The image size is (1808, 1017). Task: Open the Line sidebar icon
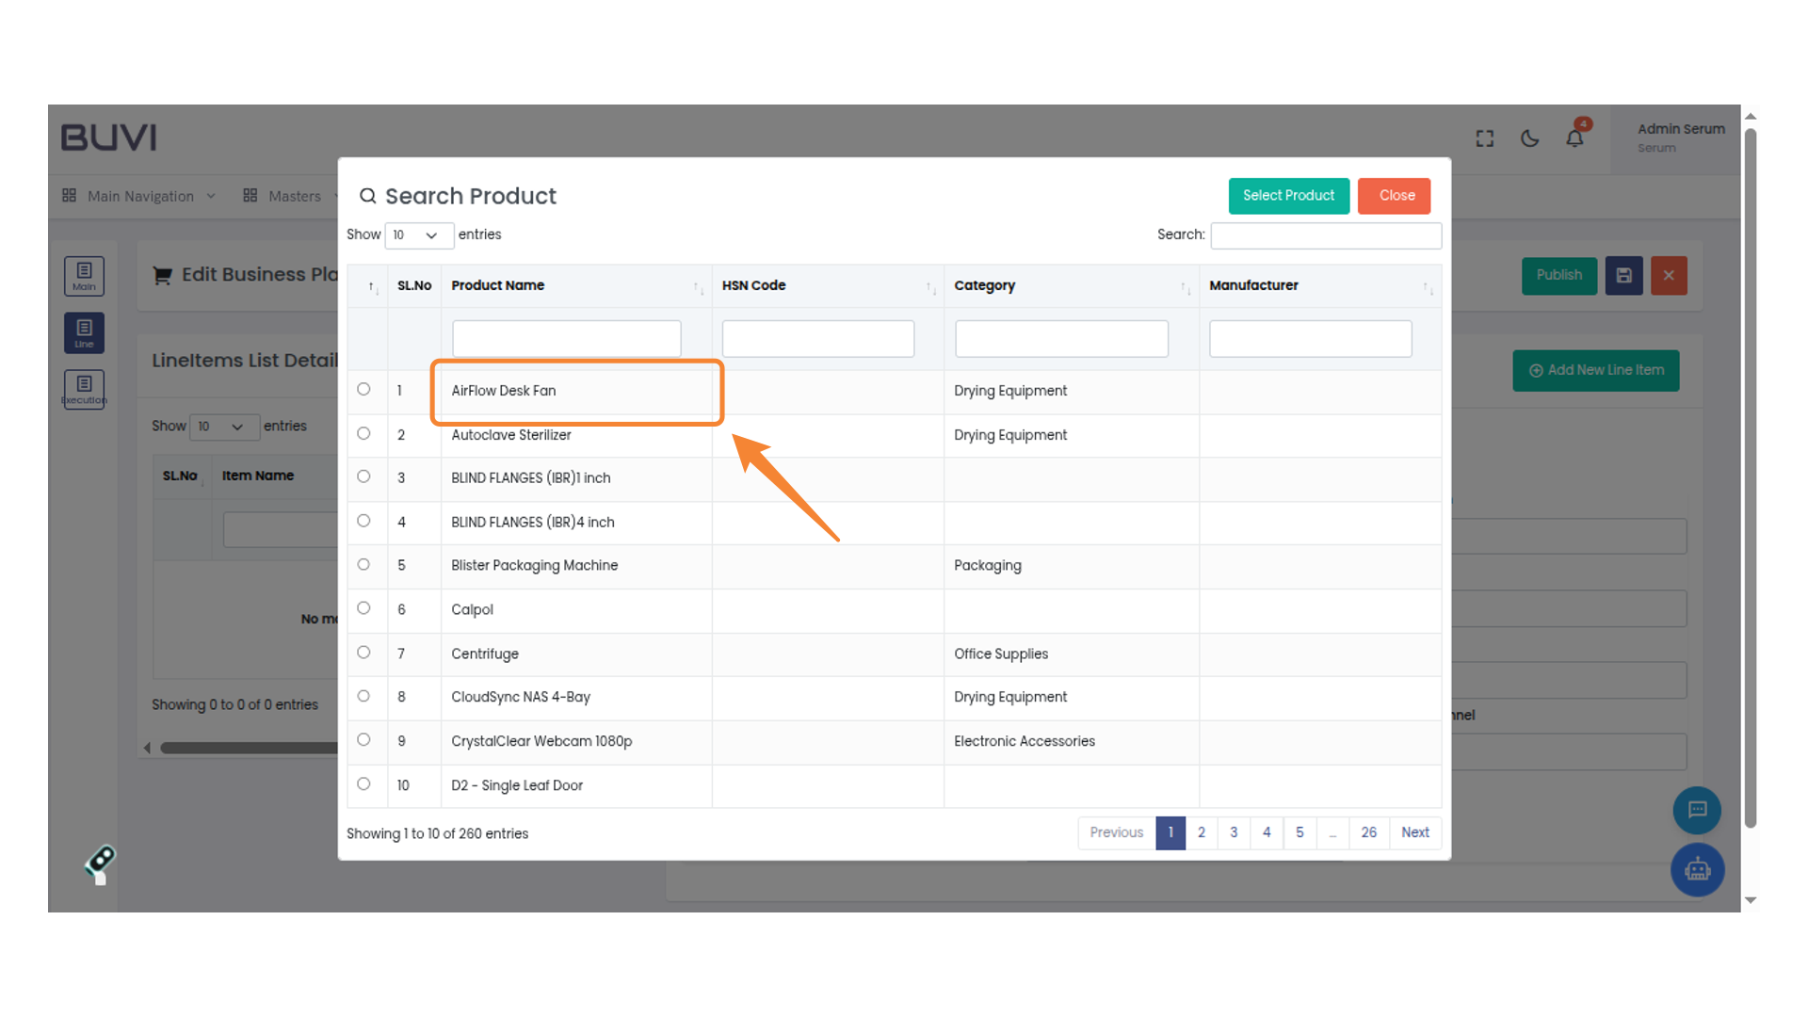coord(84,332)
